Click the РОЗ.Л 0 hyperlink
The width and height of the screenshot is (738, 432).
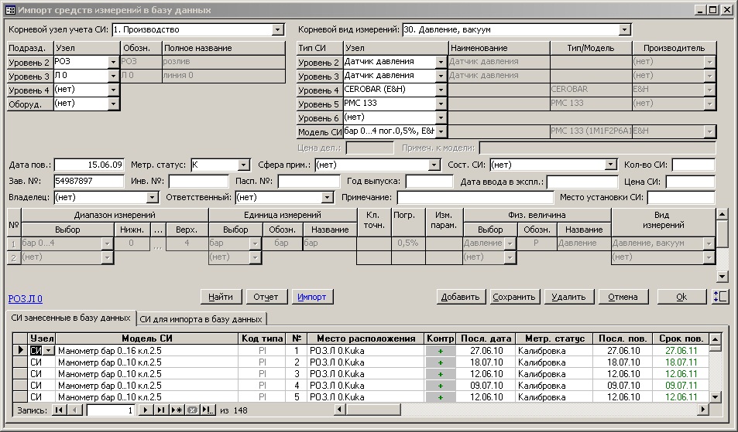(x=25, y=298)
